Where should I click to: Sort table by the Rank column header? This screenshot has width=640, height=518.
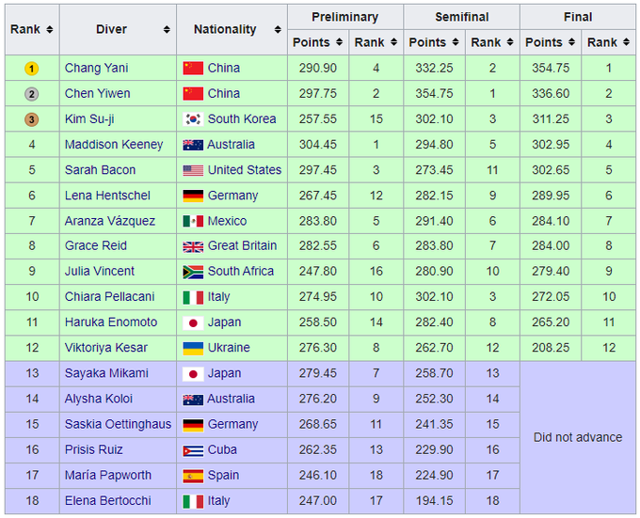32,29
